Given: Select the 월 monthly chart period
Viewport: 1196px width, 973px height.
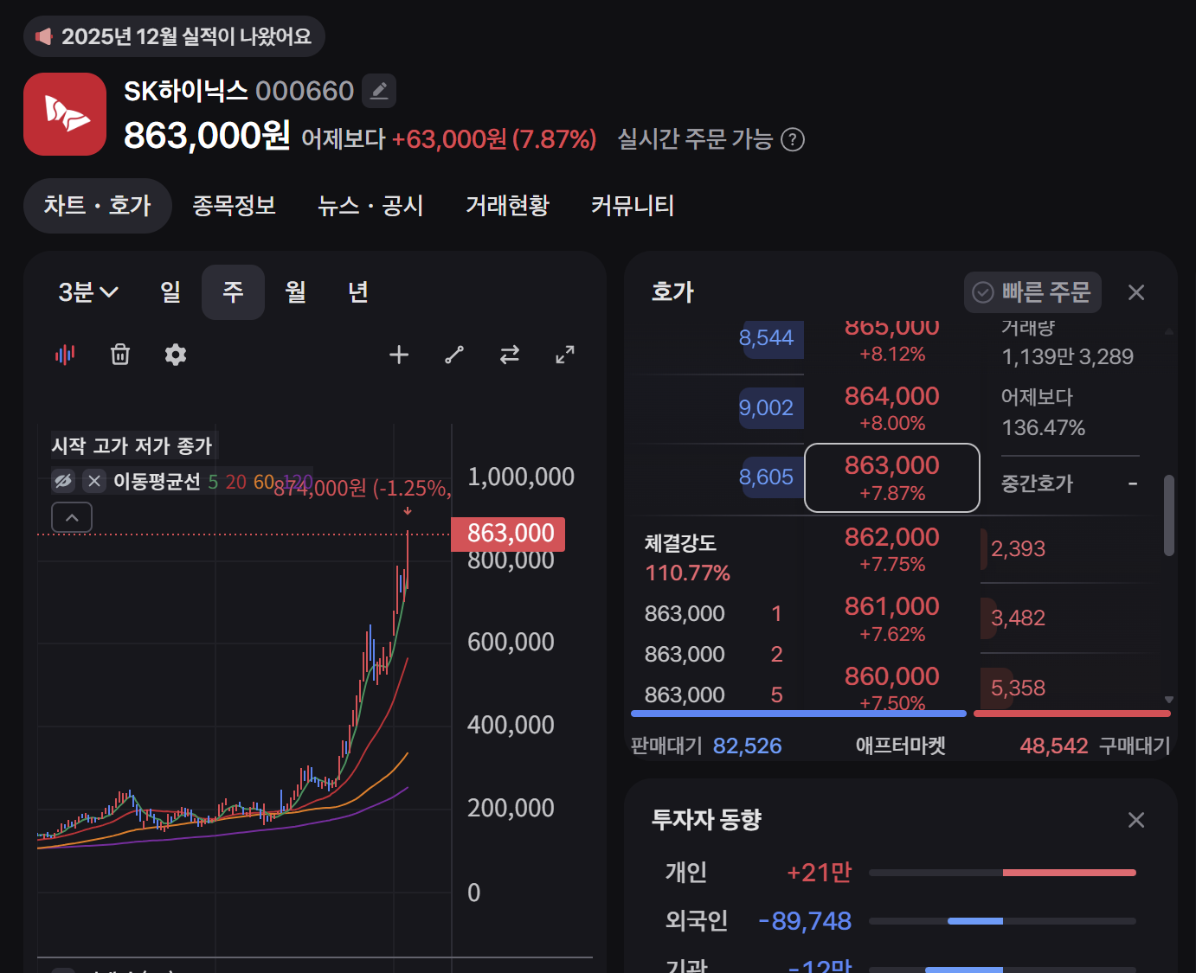Looking at the screenshot, I should pyautogui.click(x=296, y=292).
